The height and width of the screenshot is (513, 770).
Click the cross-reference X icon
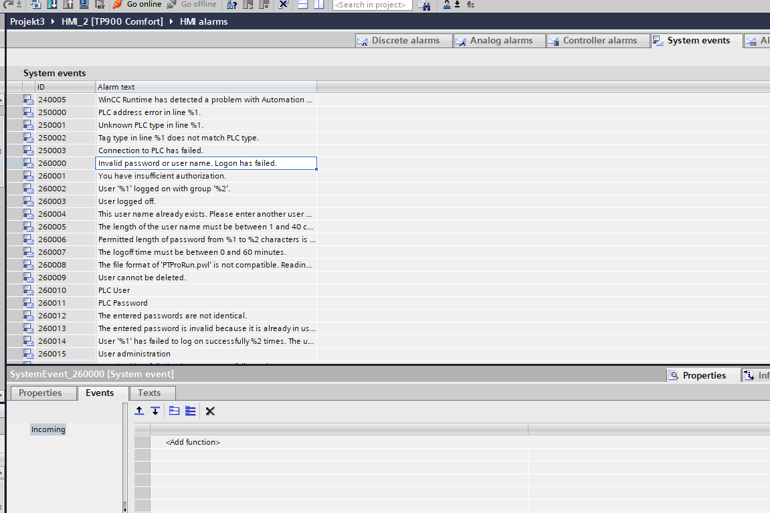[284, 5]
